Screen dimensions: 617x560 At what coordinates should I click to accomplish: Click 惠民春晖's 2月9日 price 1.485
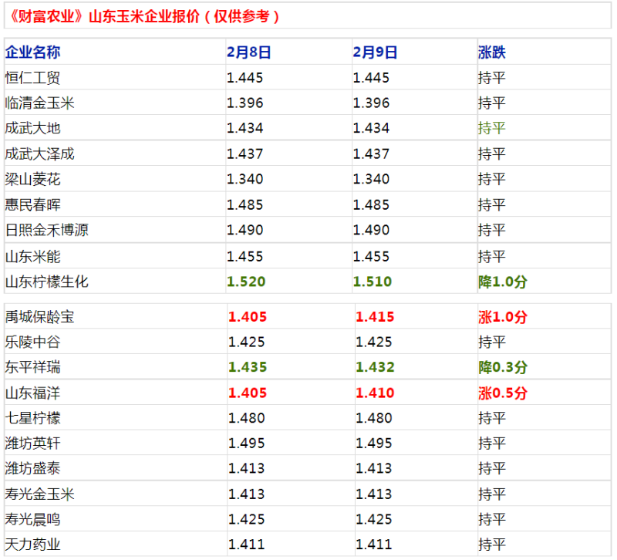[x=371, y=204]
